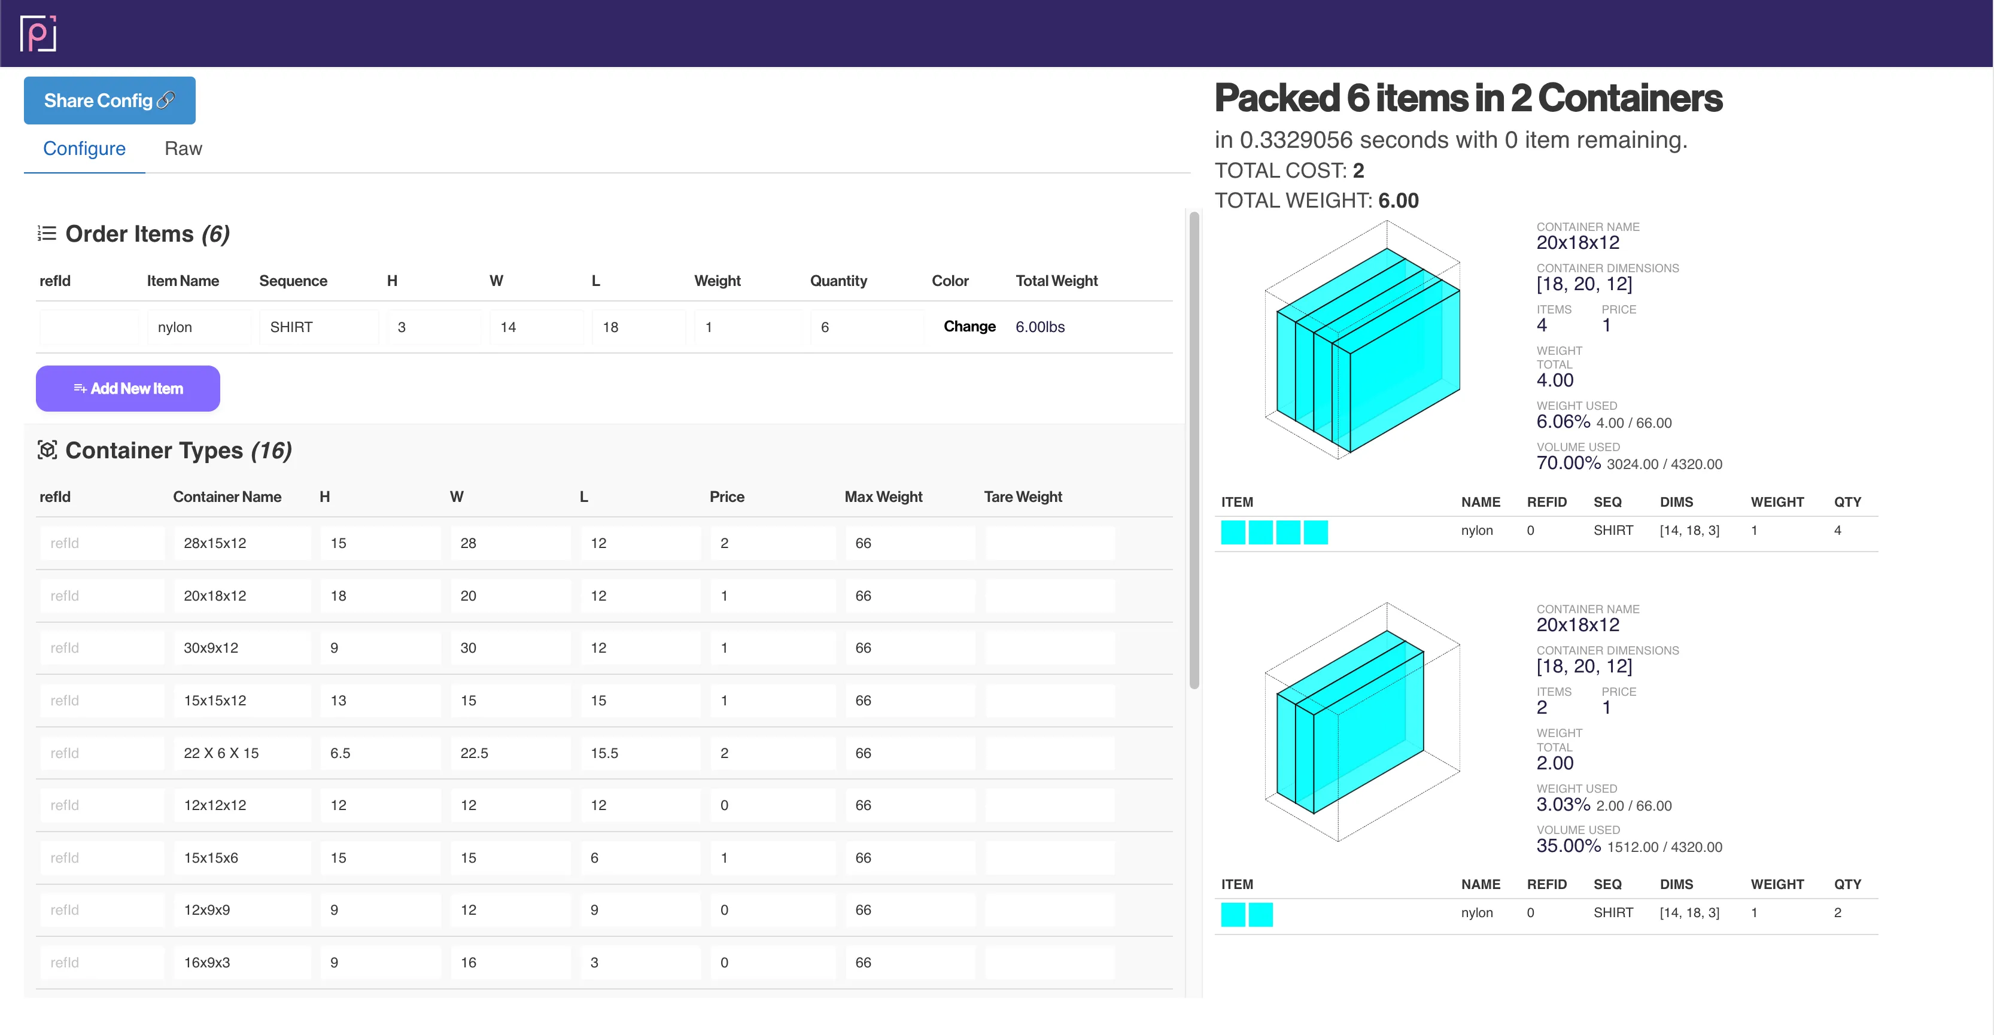
Task: Click the Tare Weight column header
Action: point(1023,496)
